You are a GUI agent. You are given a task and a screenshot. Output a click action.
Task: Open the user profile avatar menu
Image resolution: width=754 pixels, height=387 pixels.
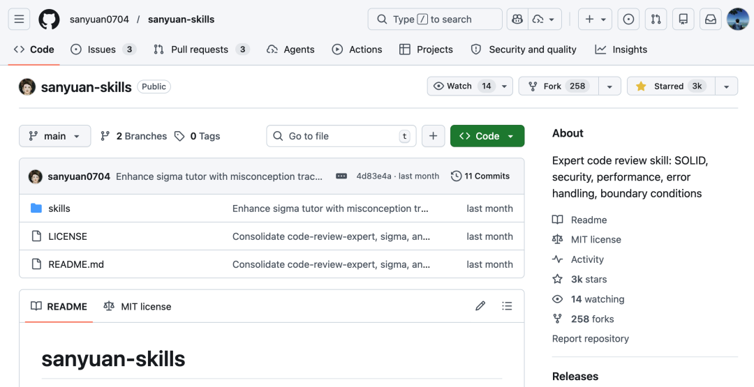point(738,20)
